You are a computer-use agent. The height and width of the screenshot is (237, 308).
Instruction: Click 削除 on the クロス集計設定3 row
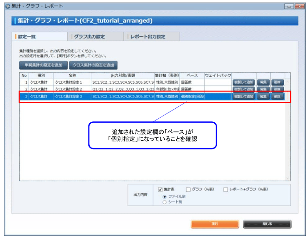click(x=277, y=95)
